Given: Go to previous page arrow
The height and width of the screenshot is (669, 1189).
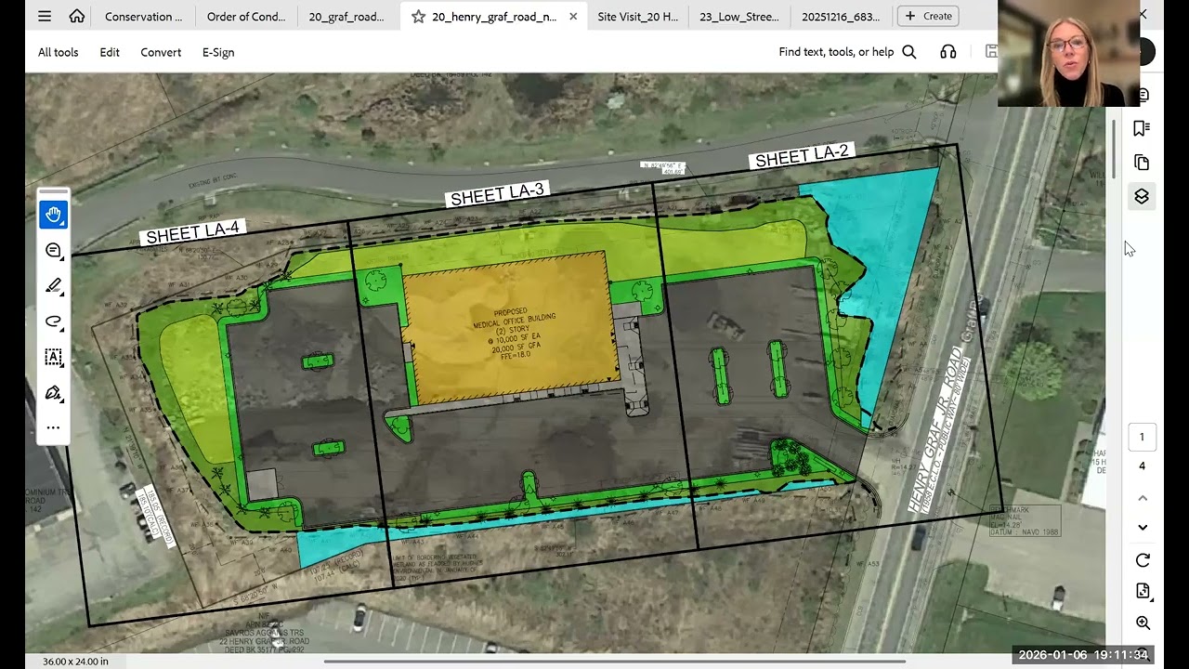Looking at the screenshot, I should (x=1143, y=498).
